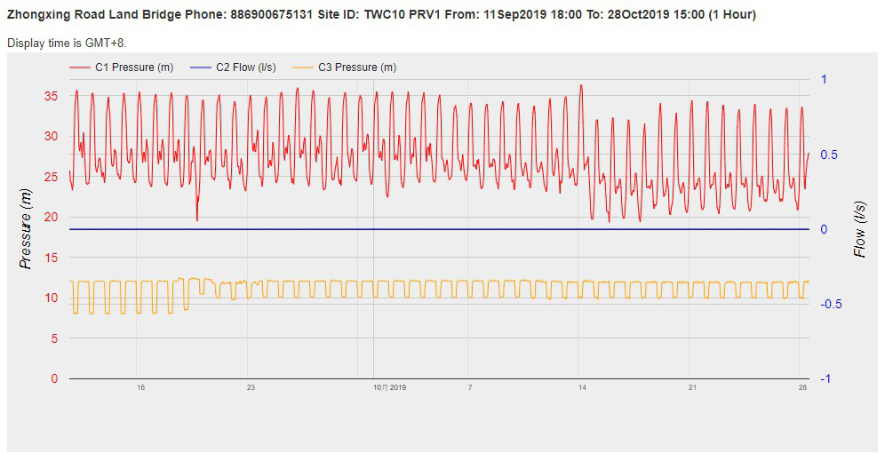Click the x-axis tick labeled 14
The width and height of the screenshot is (893, 453).
point(582,387)
